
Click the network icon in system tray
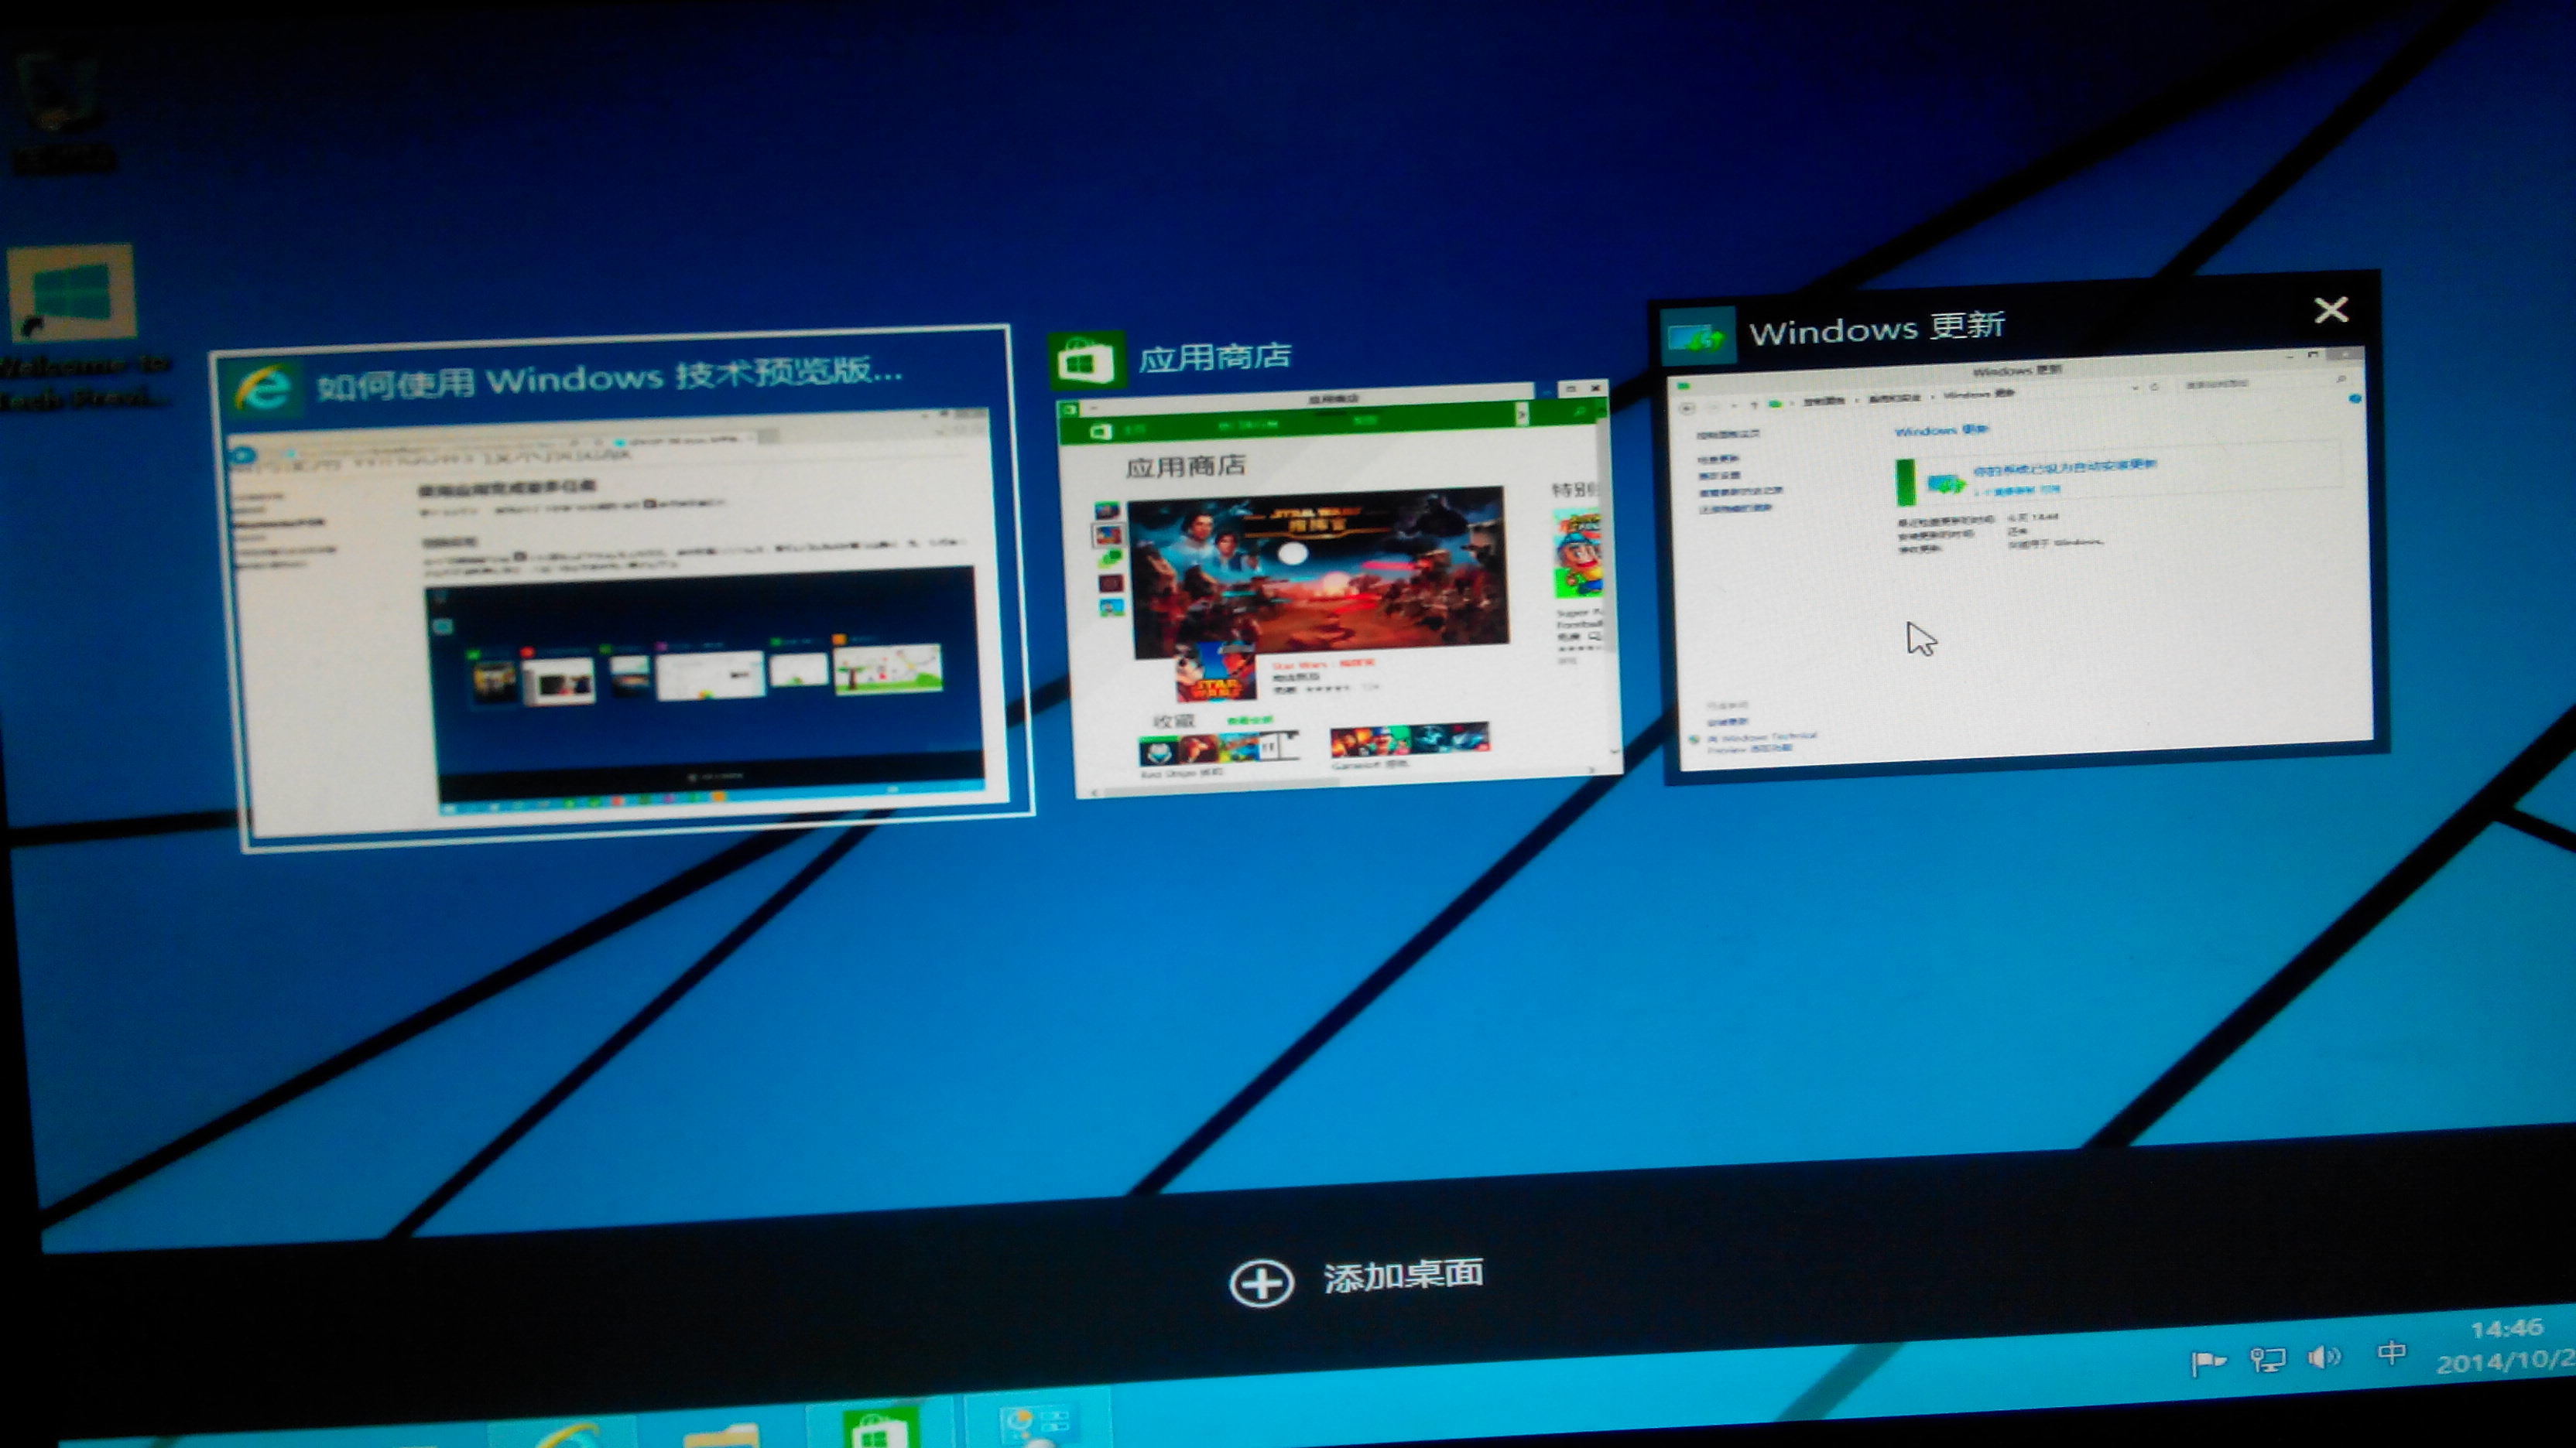click(2267, 1359)
